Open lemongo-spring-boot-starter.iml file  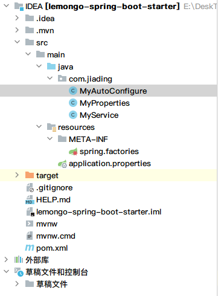pyautogui.click(x=99, y=212)
